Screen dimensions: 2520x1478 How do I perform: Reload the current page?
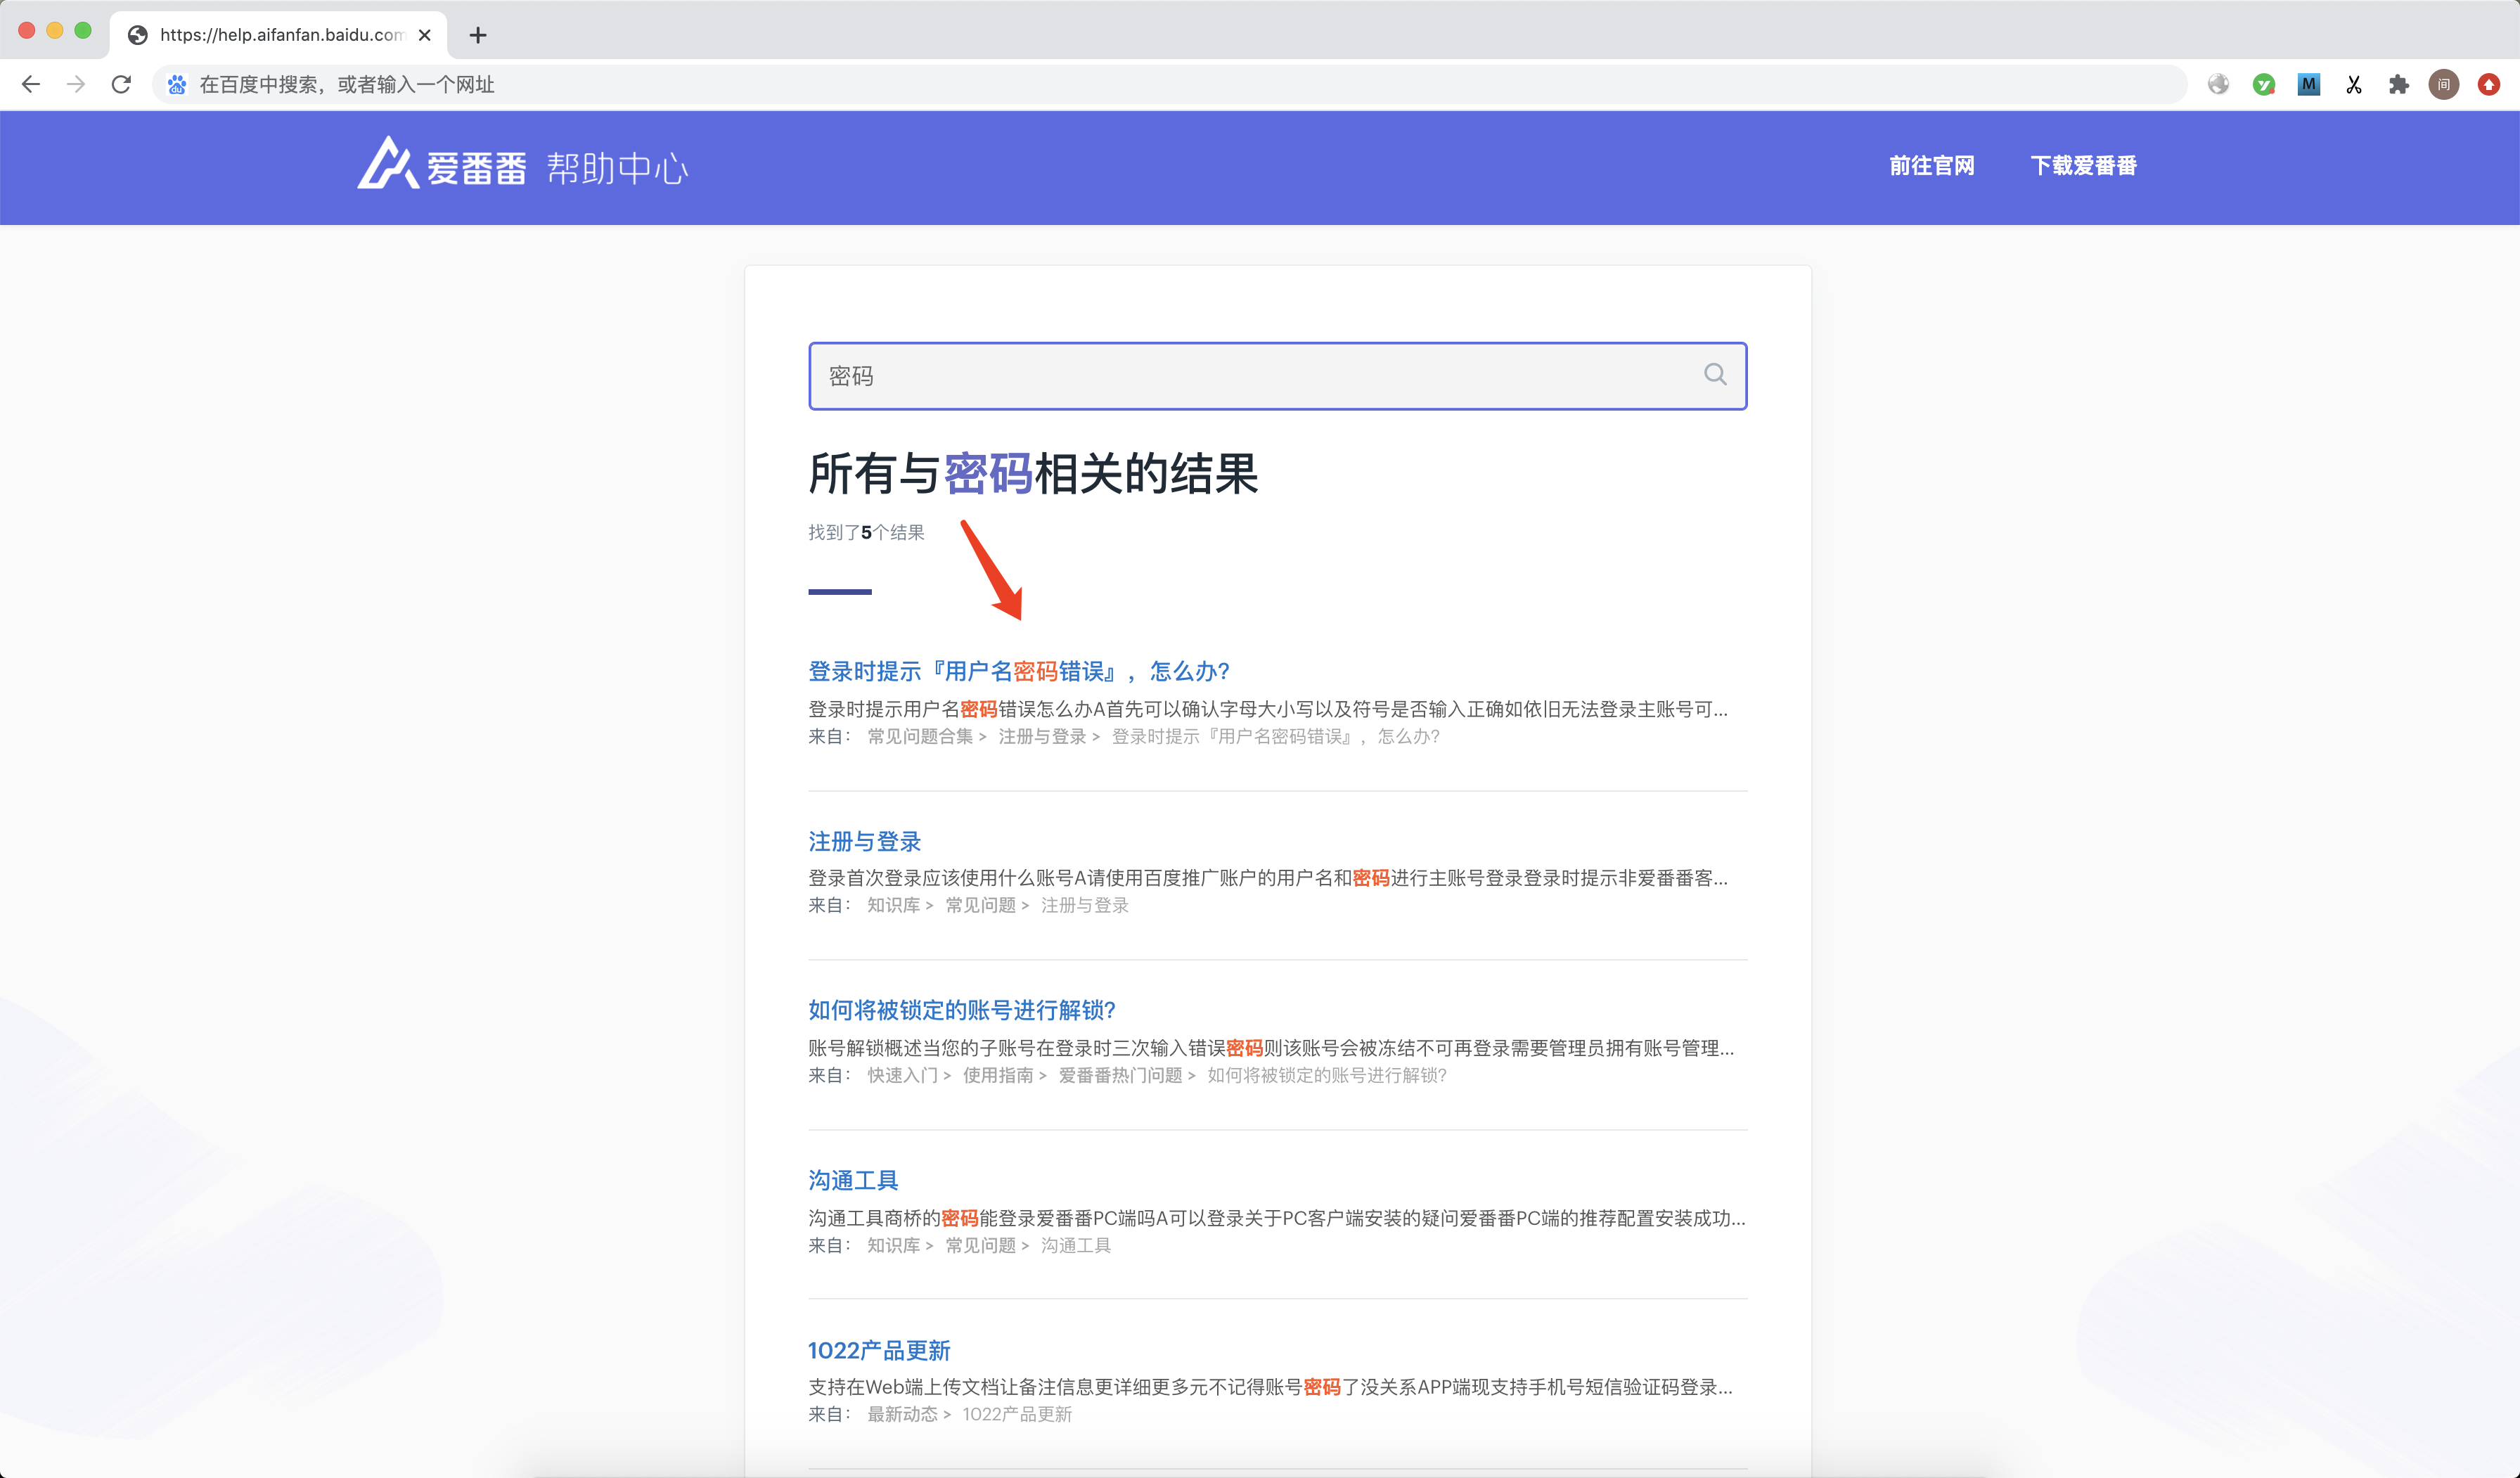click(121, 84)
